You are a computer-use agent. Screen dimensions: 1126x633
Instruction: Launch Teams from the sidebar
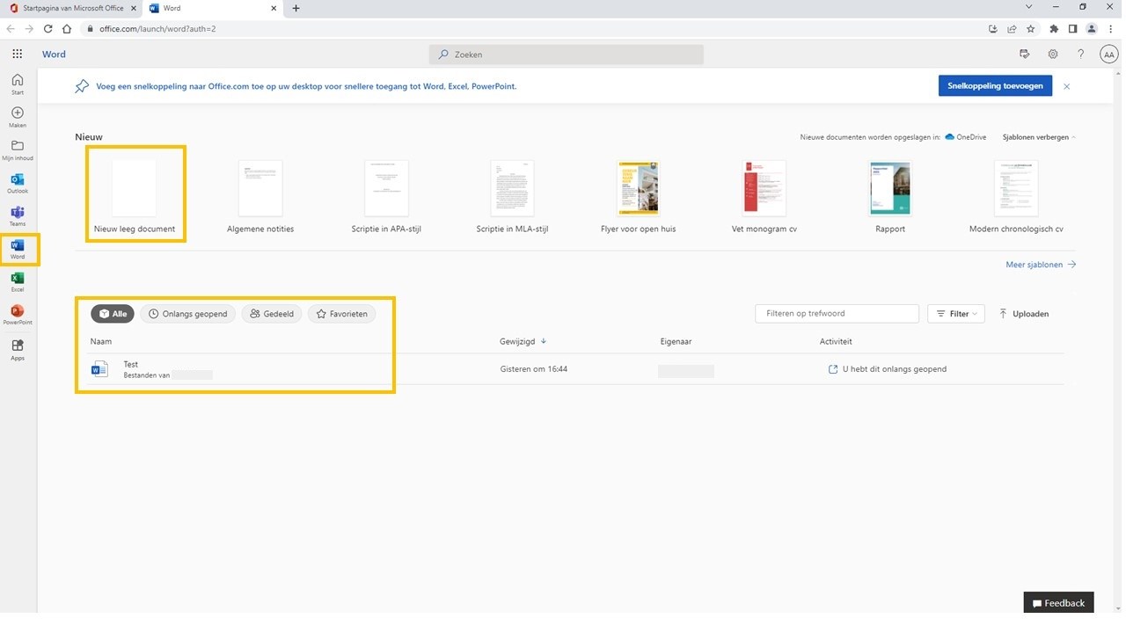tap(18, 216)
